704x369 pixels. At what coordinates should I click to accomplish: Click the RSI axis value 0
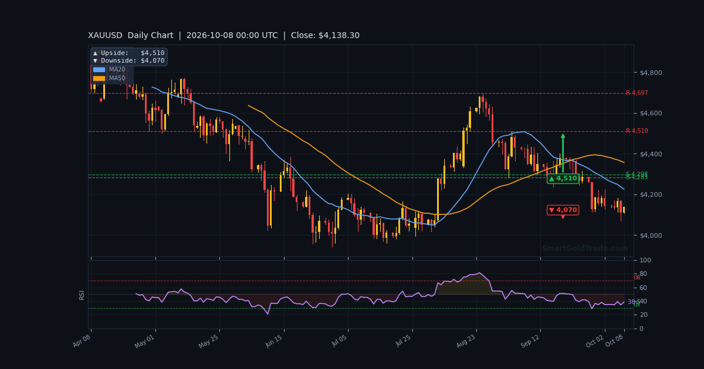click(x=641, y=329)
